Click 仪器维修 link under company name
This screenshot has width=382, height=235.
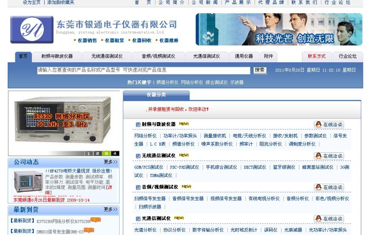point(169,41)
